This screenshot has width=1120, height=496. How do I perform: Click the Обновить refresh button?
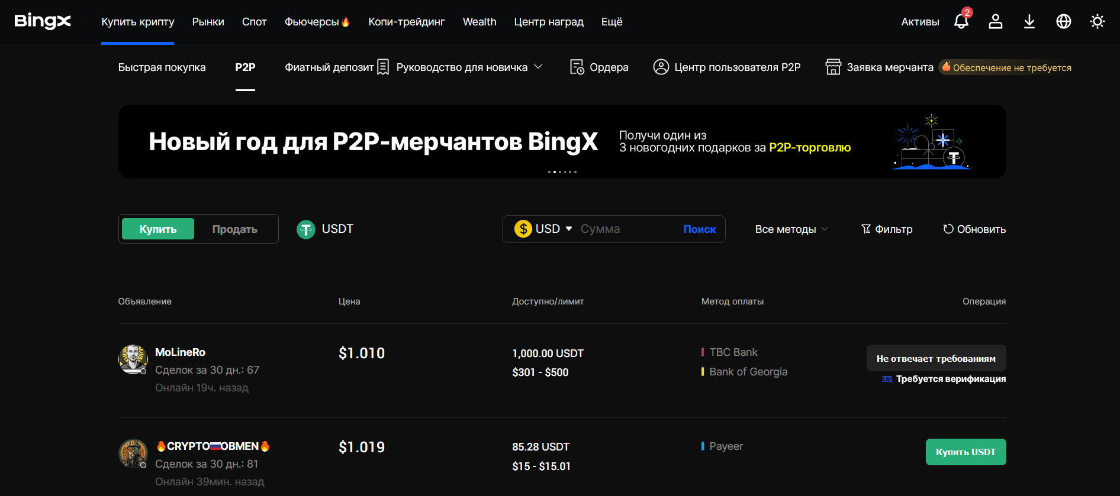[x=974, y=229]
